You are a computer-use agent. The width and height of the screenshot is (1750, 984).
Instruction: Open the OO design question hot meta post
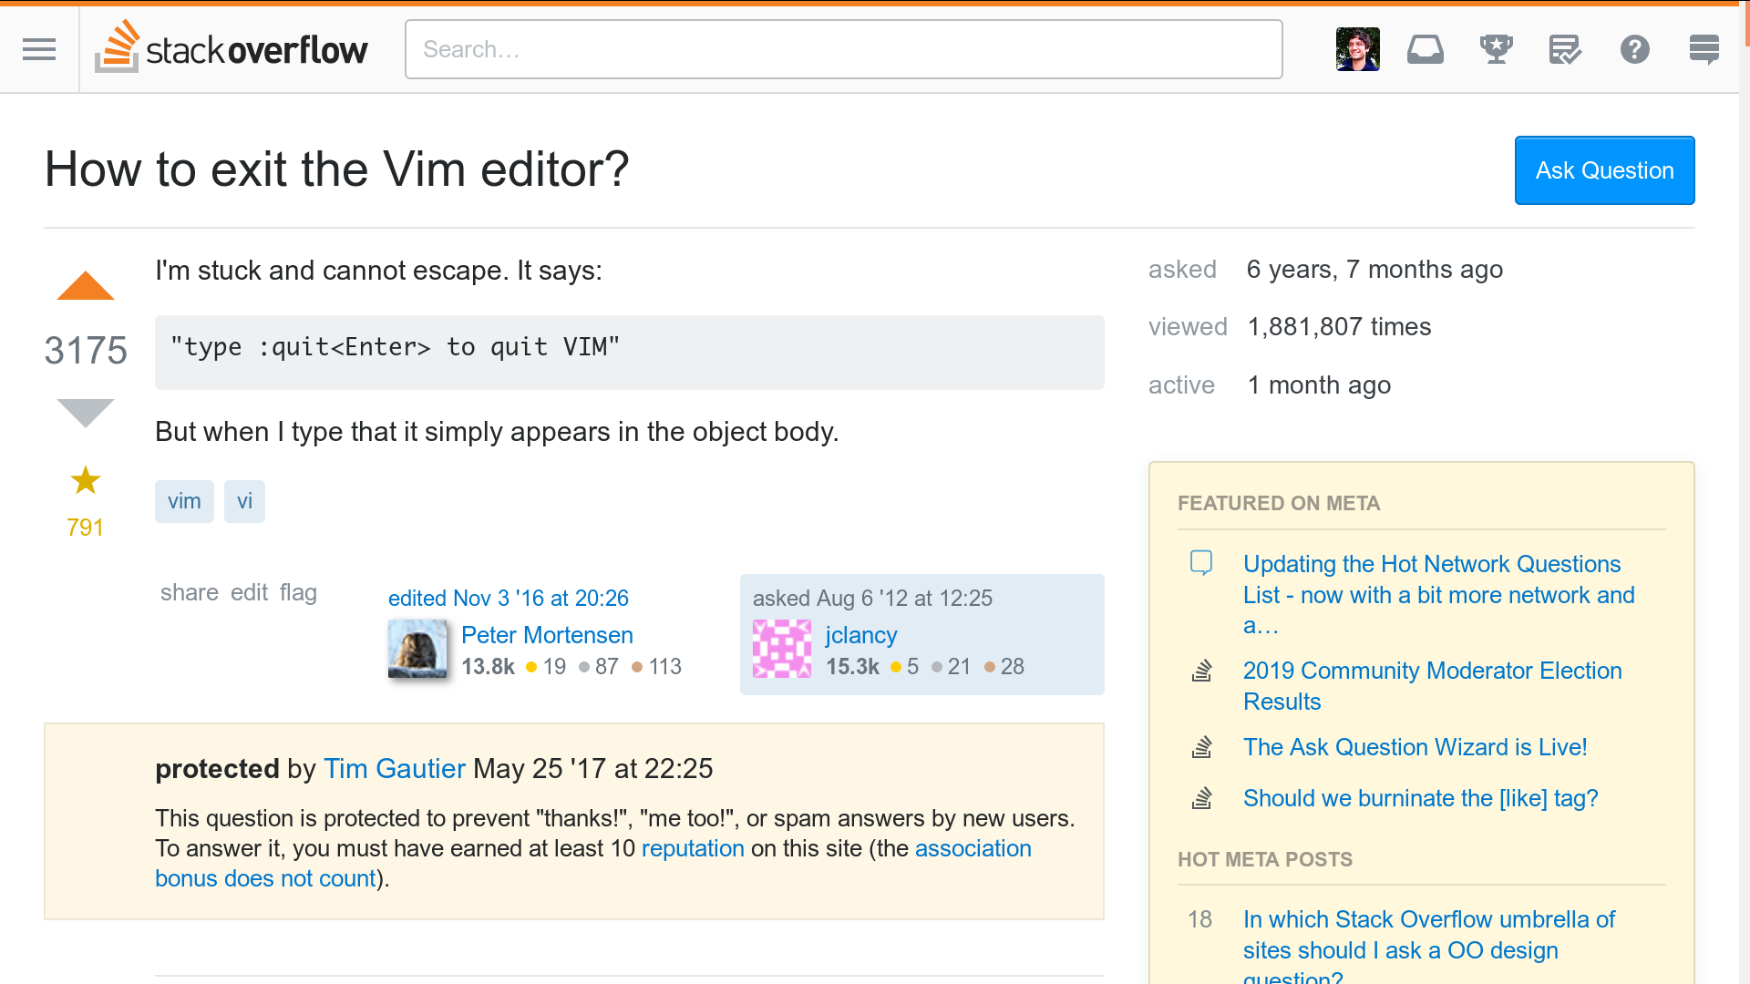[x=1428, y=944]
